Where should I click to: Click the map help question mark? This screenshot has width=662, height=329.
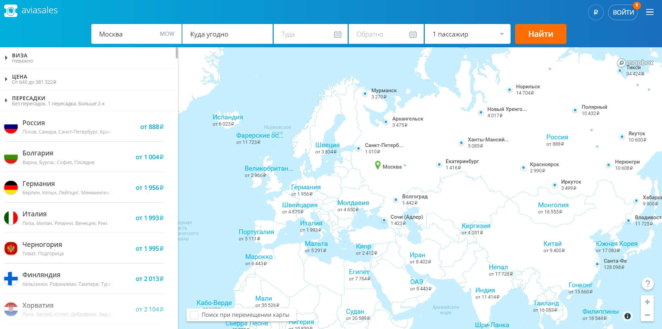tap(647, 283)
